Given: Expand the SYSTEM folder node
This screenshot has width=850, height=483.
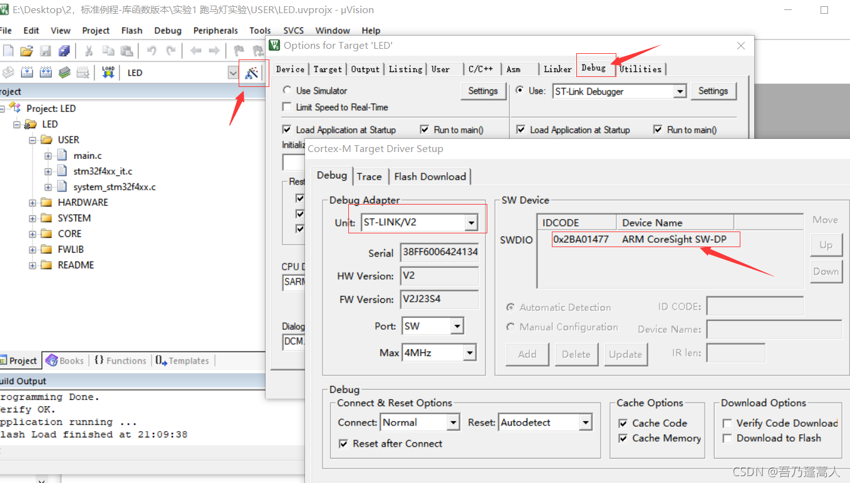Looking at the screenshot, I should pyautogui.click(x=33, y=218).
